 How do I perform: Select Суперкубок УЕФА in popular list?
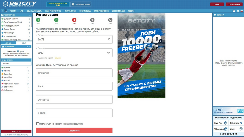click(x=11, y=19)
